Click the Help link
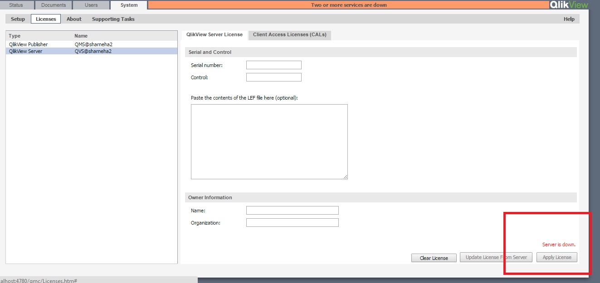This screenshot has height=283, width=600. 569,19
